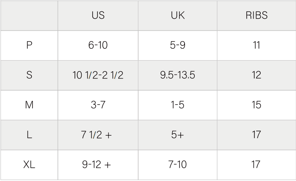
Task: Click the RIBS column header
Action: (x=256, y=16)
